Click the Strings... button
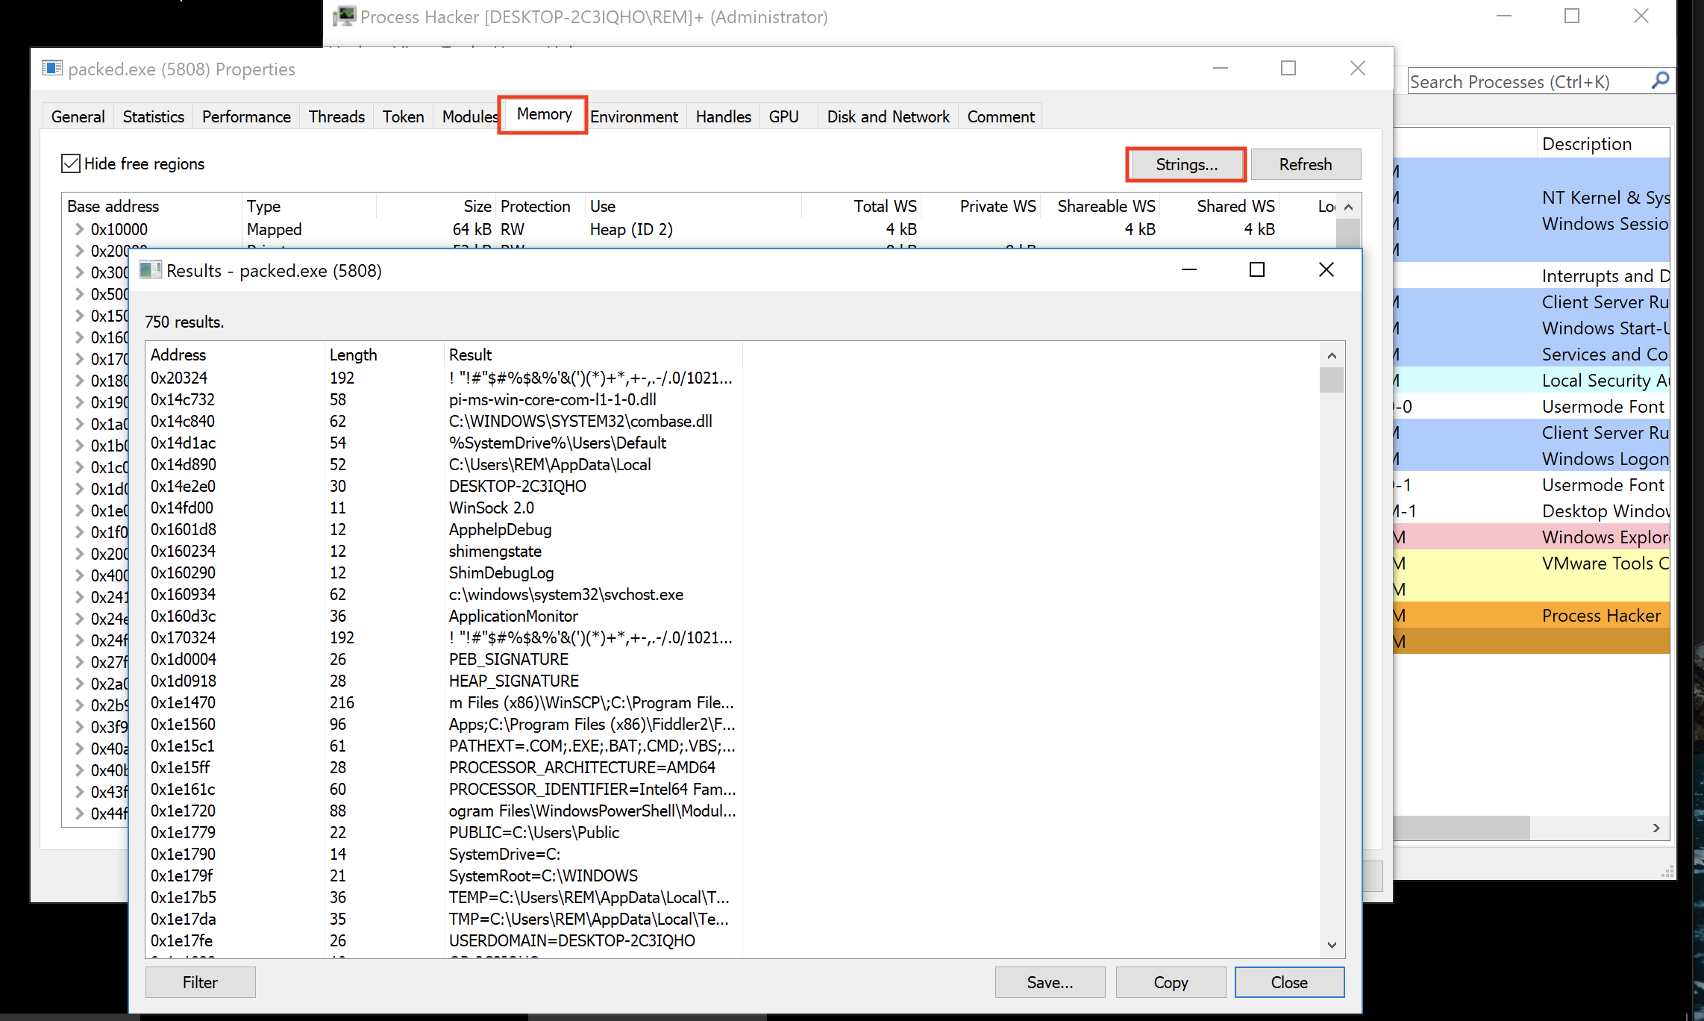Screen dimensions: 1704x1021 click(1186, 164)
